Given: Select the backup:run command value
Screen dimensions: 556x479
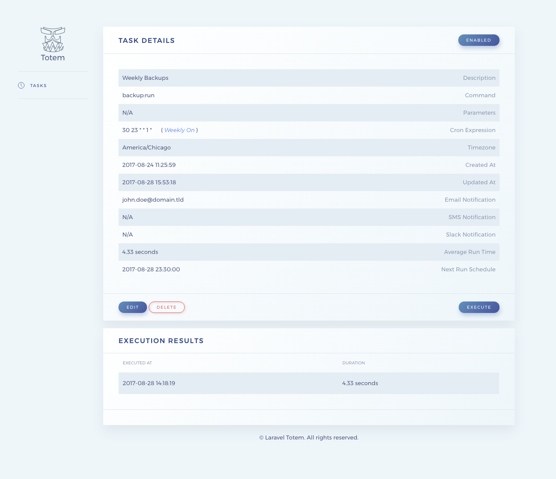Looking at the screenshot, I should pos(138,95).
